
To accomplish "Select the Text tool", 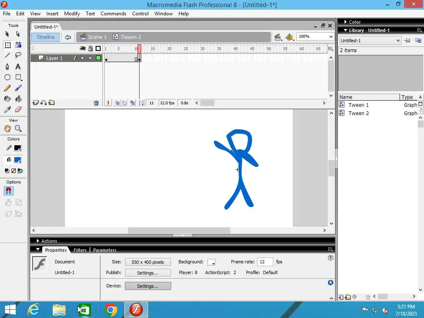I will tap(18, 67).
